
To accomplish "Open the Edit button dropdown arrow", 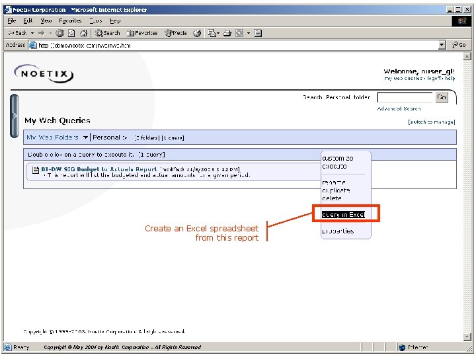I will click(249, 33).
